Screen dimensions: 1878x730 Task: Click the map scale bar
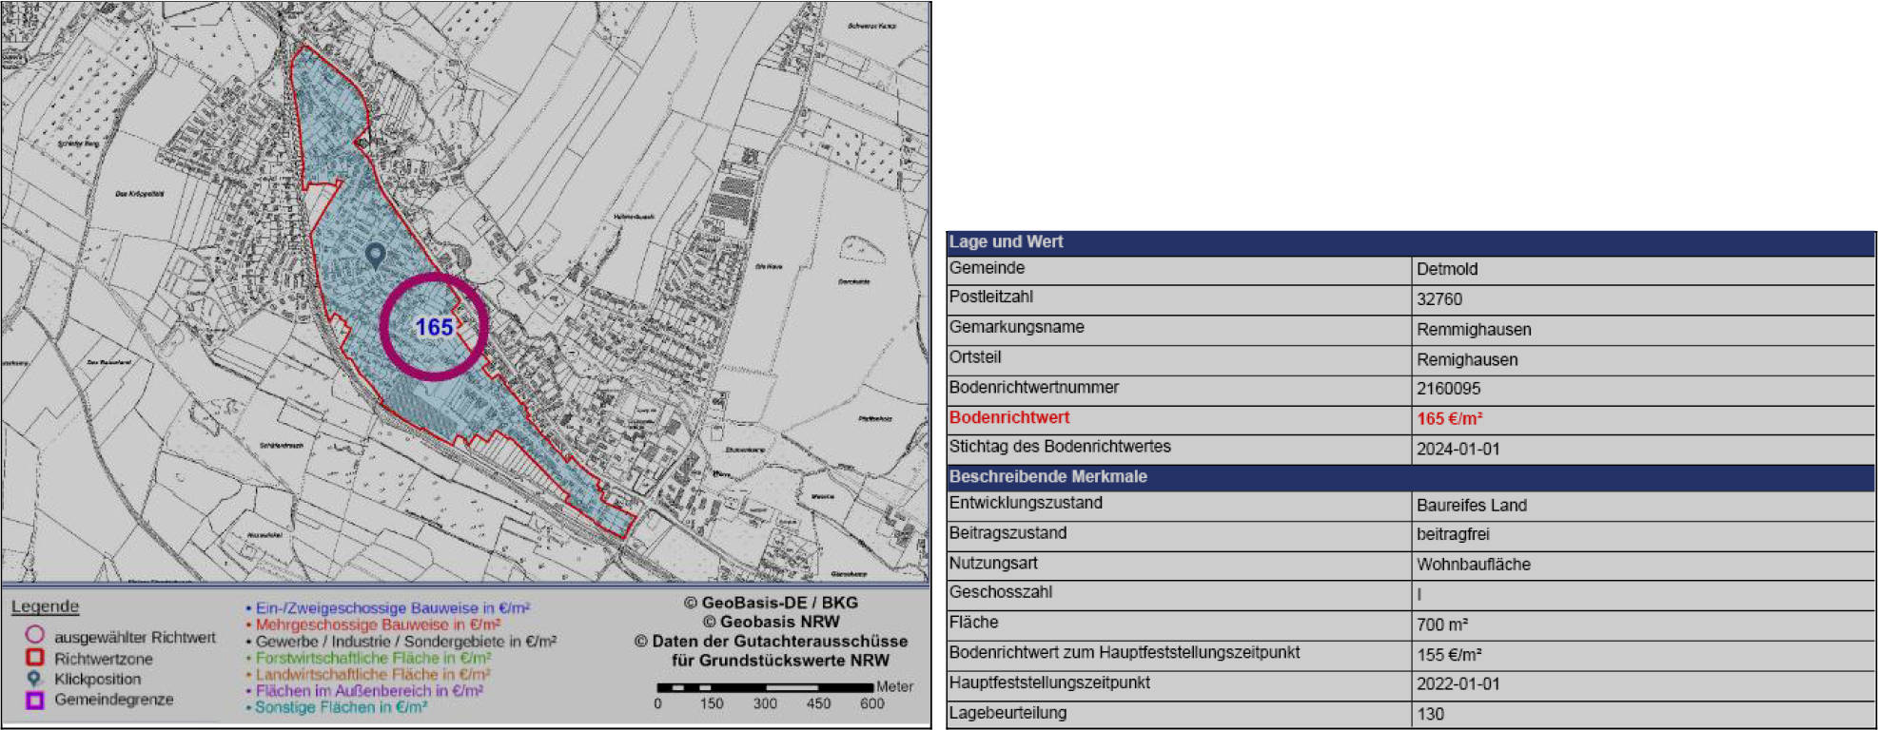pos(765,687)
